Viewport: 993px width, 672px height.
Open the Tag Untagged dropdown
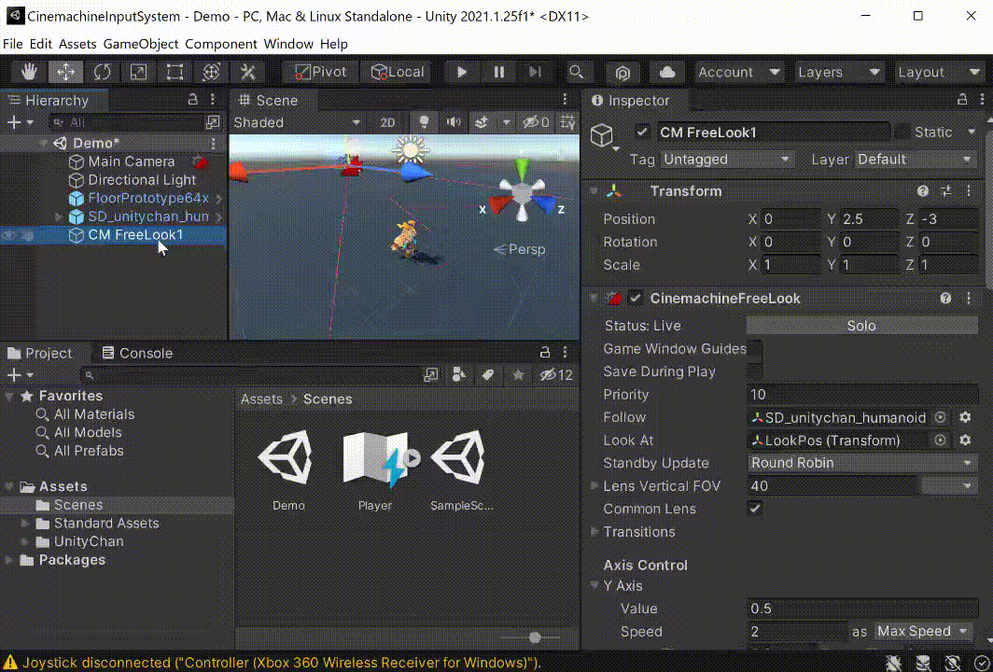click(x=726, y=159)
